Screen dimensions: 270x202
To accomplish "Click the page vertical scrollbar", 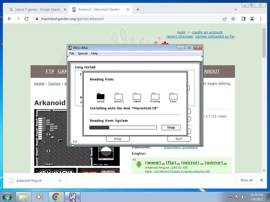I will [264, 43].
